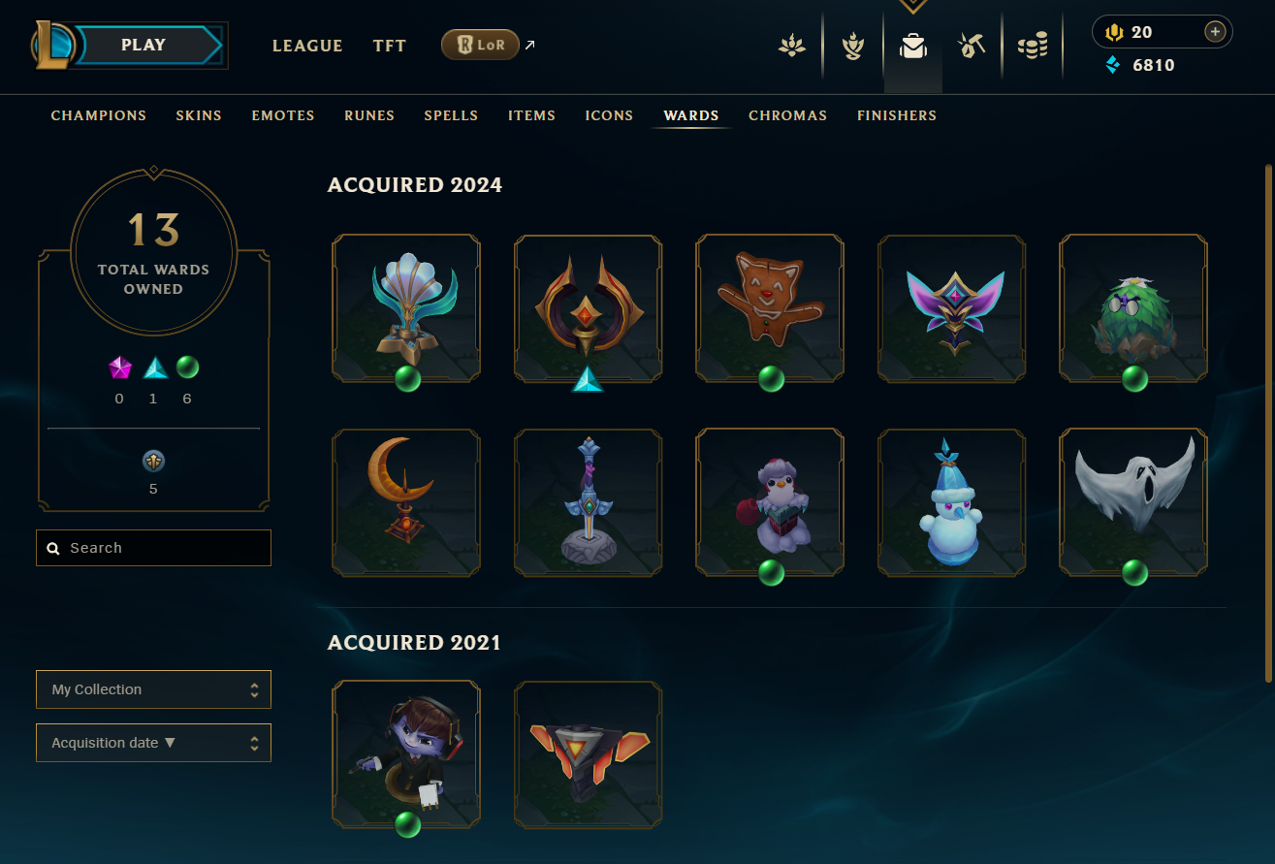Open the Legends of Runeterra LoR badge
The height and width of the screenshot is (864, 1275).
click(480, 45)
